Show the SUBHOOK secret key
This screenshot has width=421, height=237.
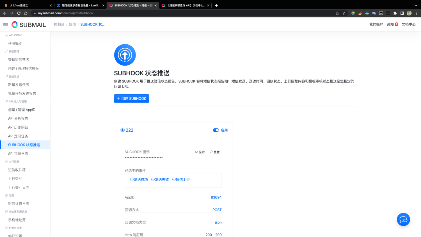point(200,152)
